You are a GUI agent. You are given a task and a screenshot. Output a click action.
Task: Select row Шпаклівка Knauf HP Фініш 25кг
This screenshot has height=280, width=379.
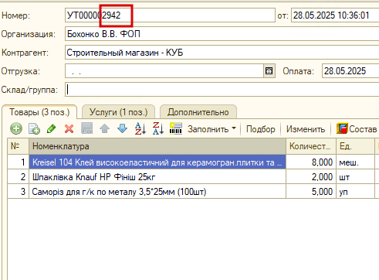coord(157,177)
